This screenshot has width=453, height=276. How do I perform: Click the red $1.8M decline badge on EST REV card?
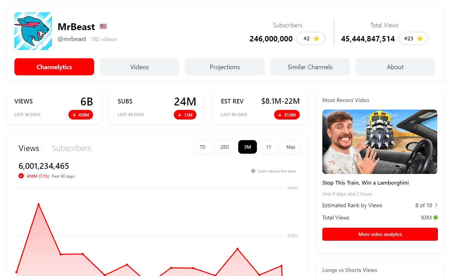[287, 115]
